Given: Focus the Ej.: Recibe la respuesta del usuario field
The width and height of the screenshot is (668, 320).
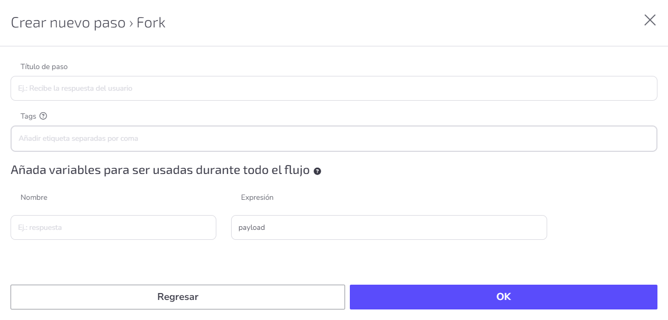Looking at the screenshot, I should pyautogui.click(x=333, y=89).
